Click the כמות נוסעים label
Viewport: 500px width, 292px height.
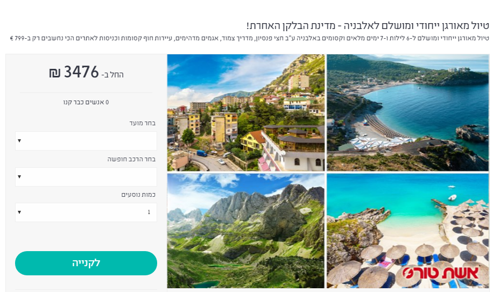tap(138, 195)
